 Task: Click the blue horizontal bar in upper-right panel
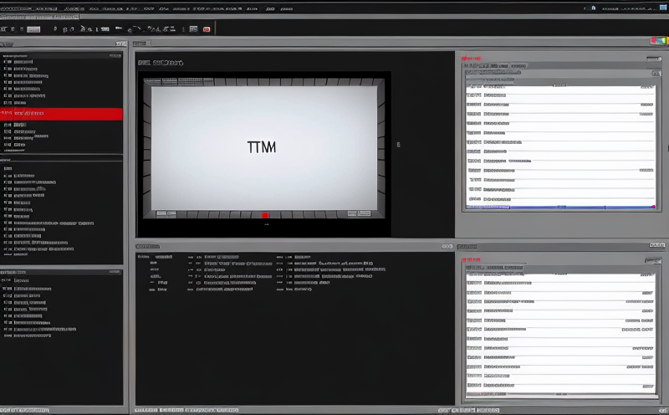coord(560,207)
